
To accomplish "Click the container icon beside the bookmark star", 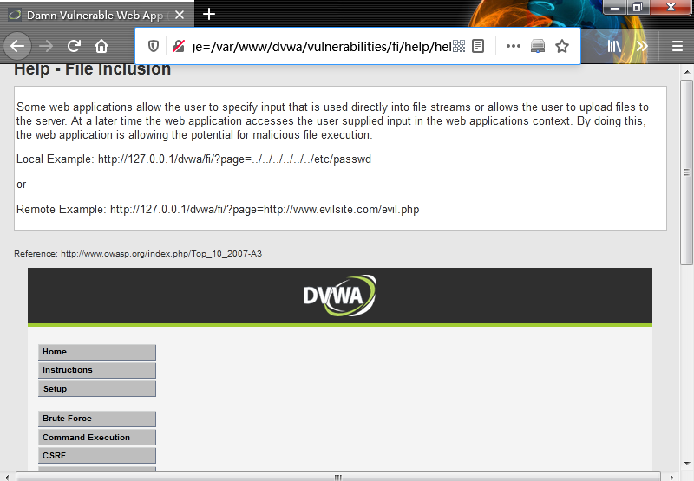I will [538, 46].
